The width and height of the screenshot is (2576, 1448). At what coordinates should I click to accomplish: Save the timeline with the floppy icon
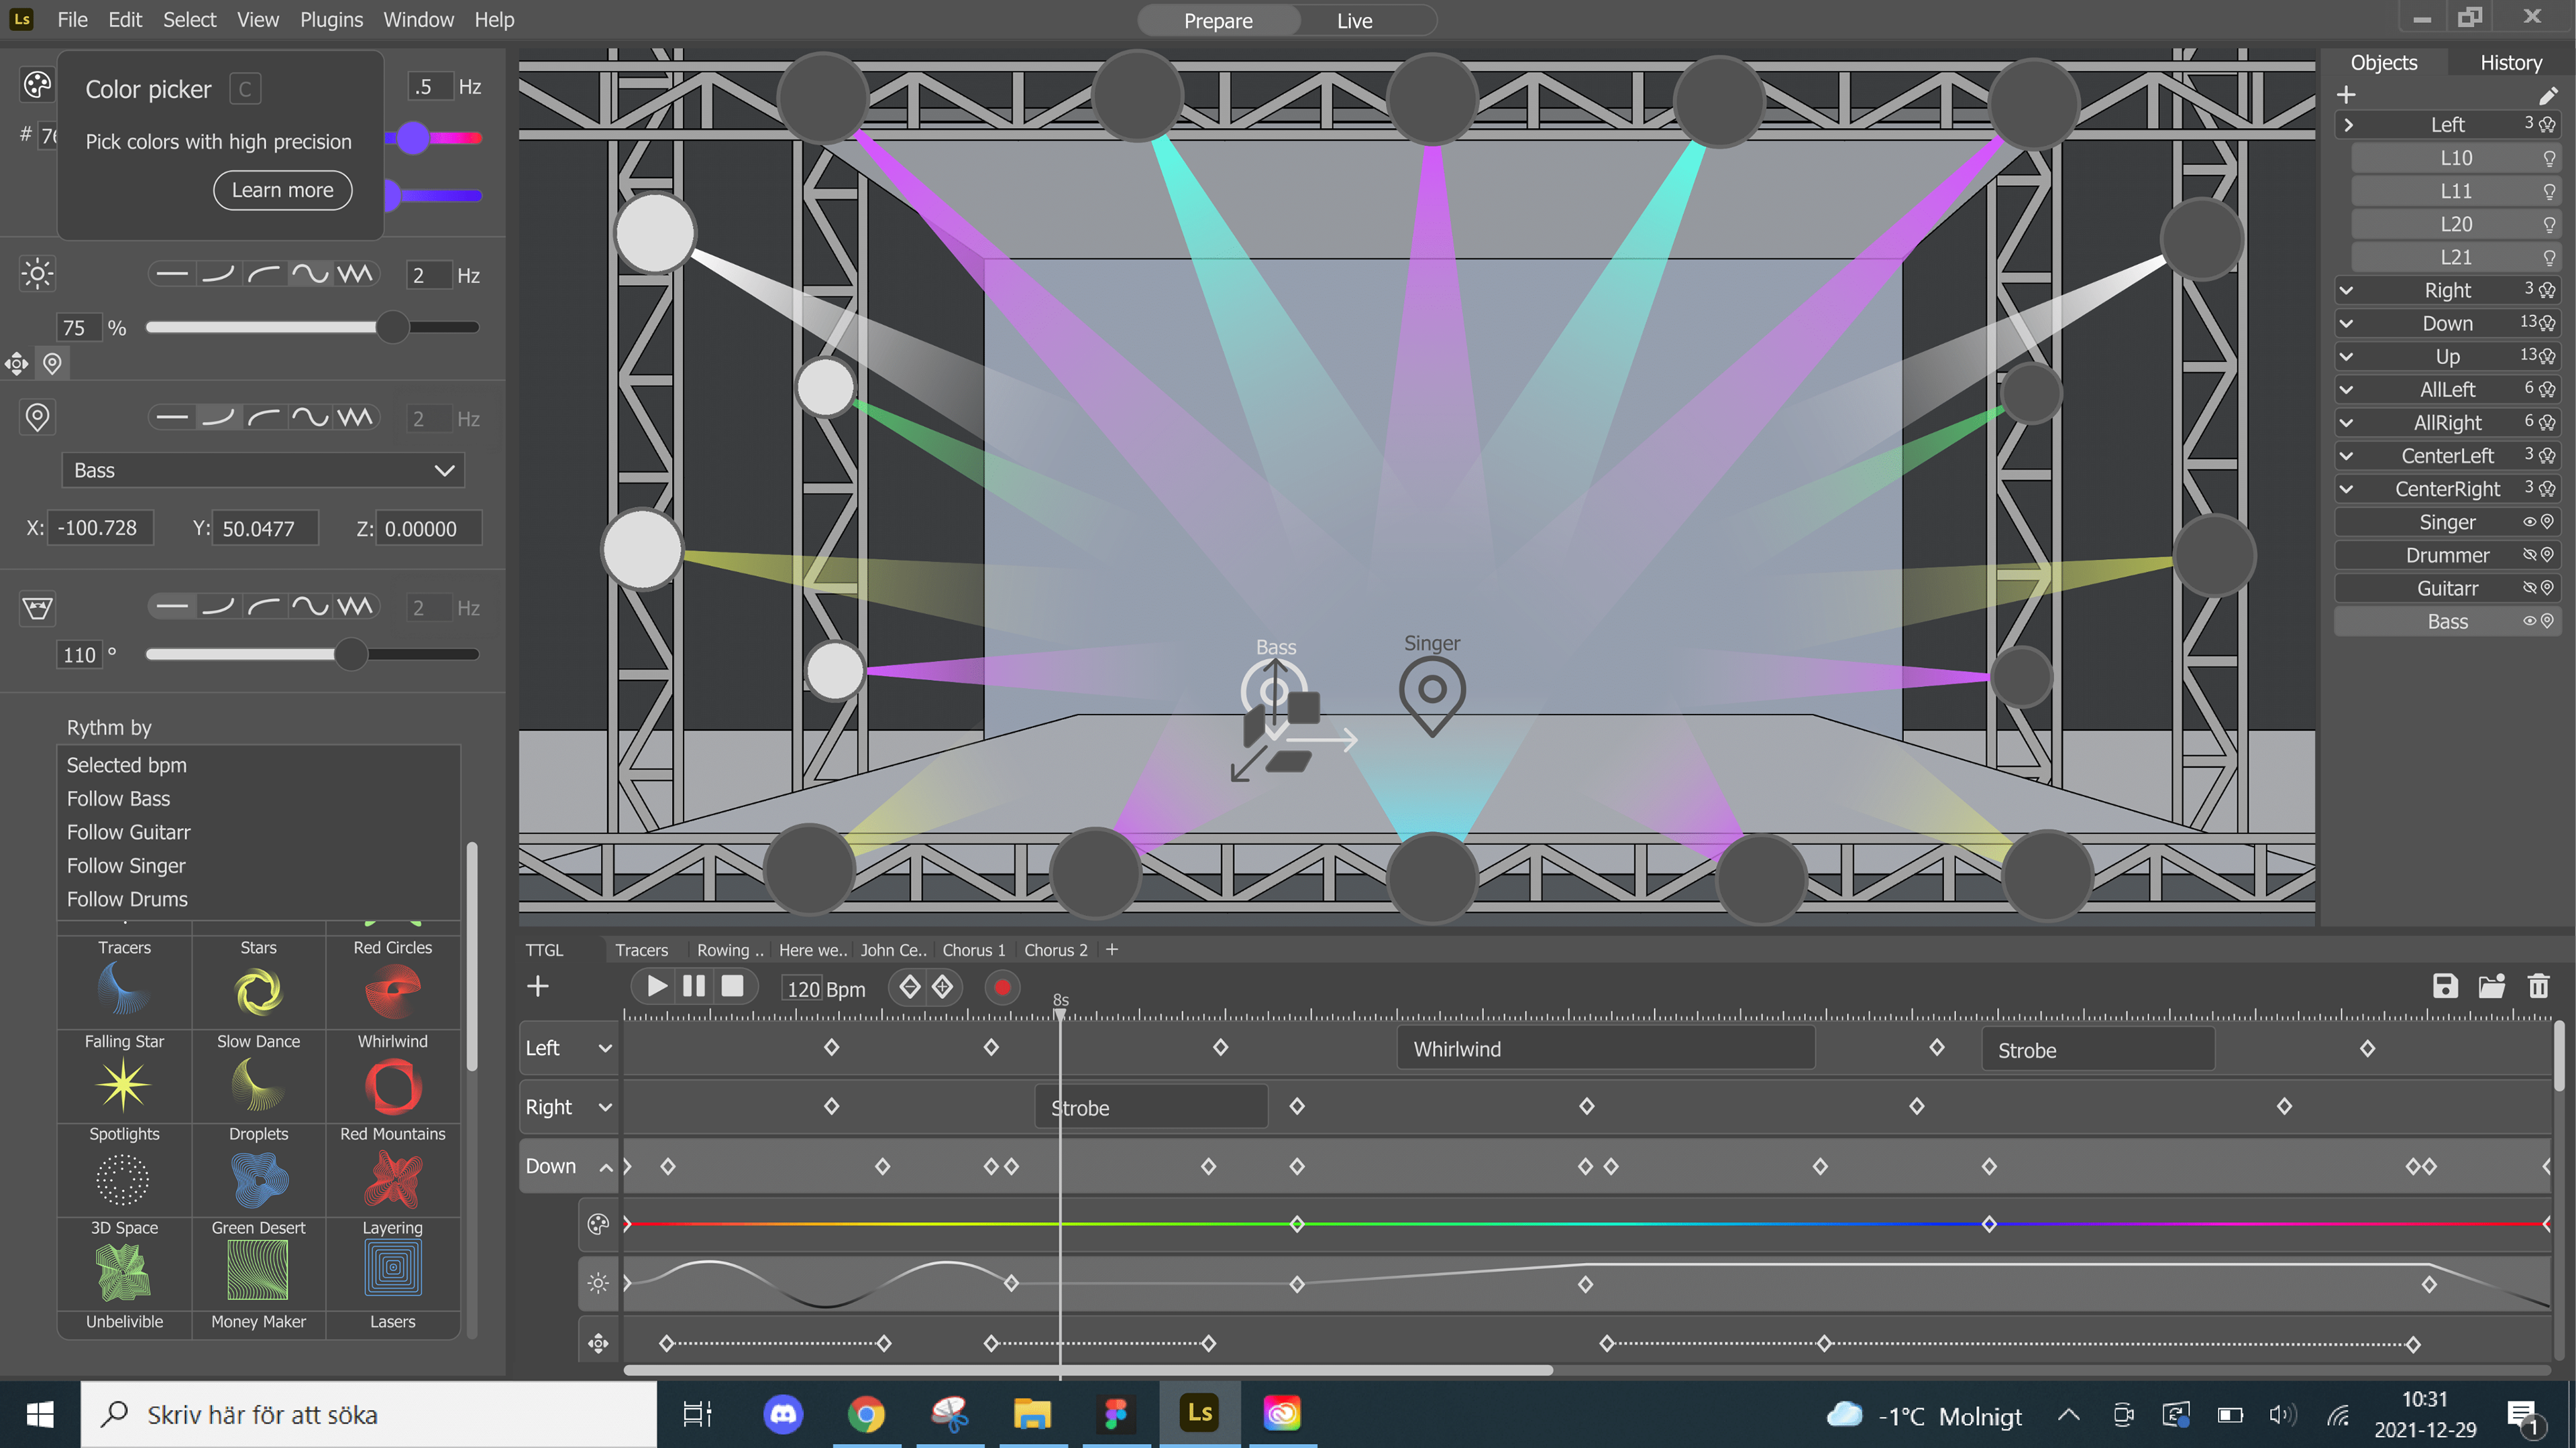pyautogui.click(x=2445, y=986)
